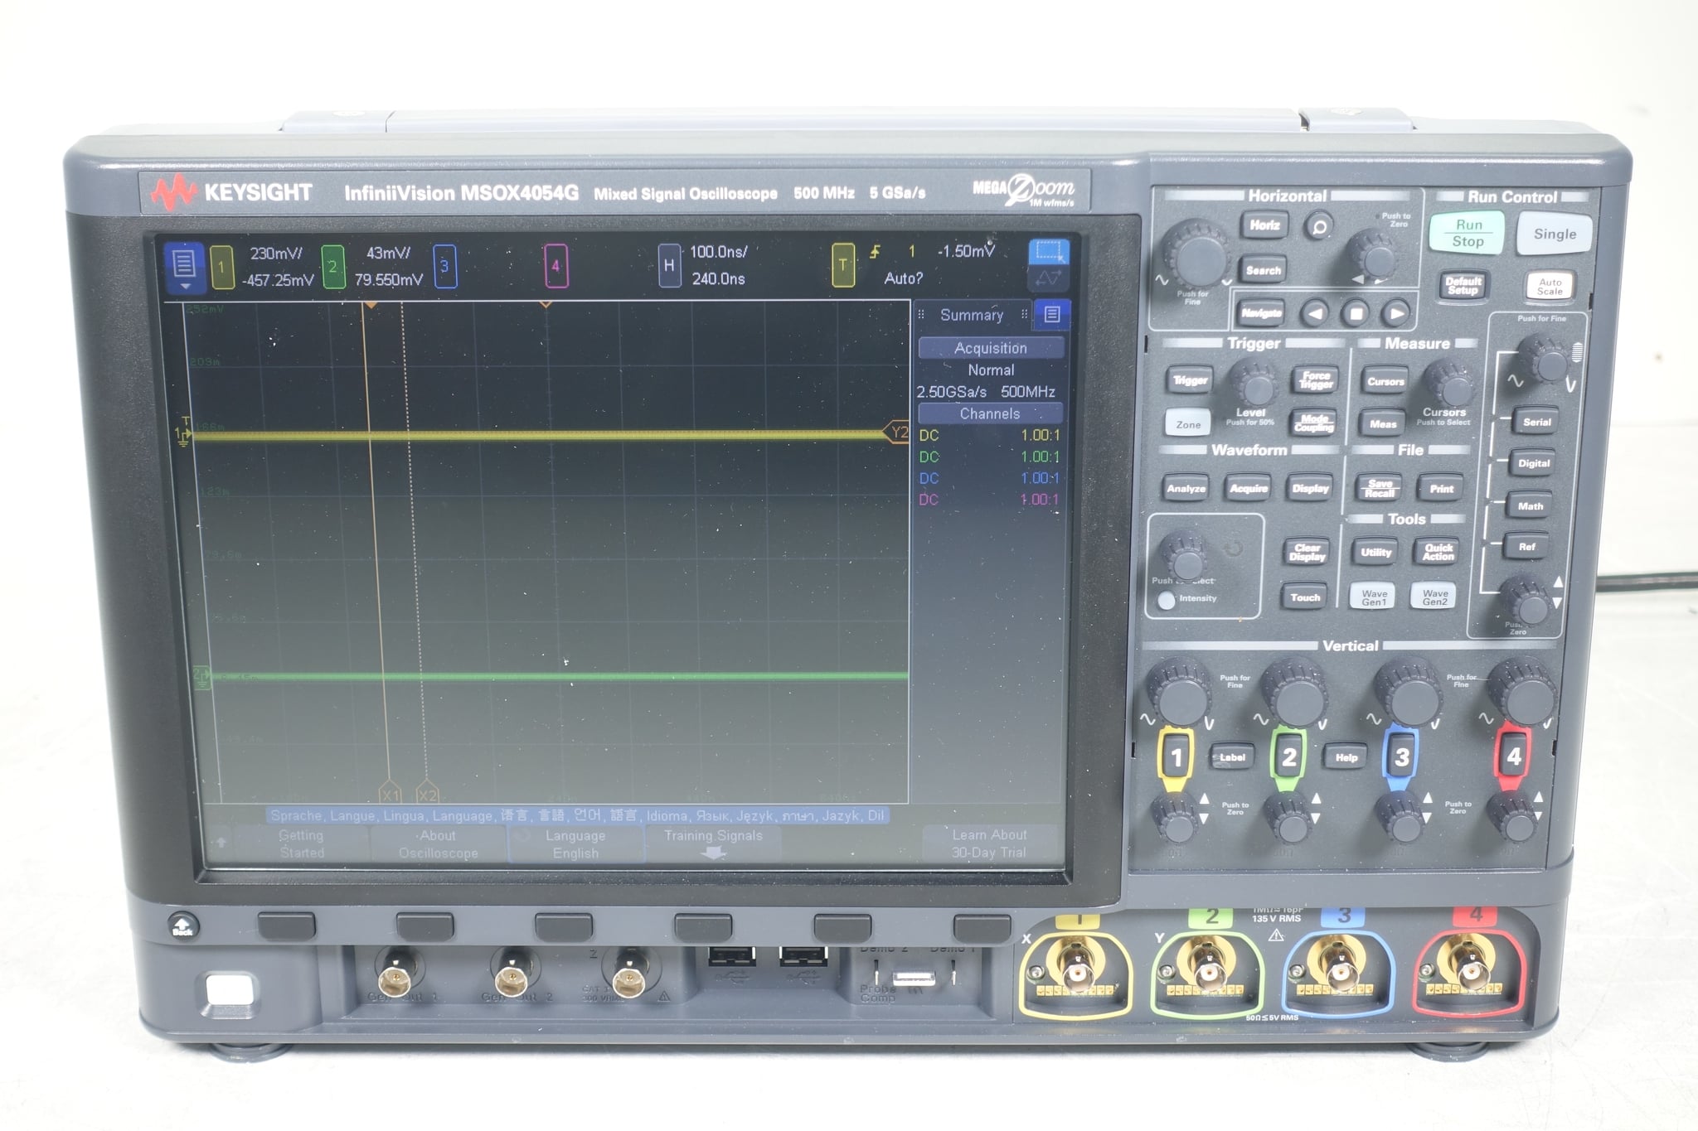Select the X2 cursor marker on the graticule

(x=426, y=793)
